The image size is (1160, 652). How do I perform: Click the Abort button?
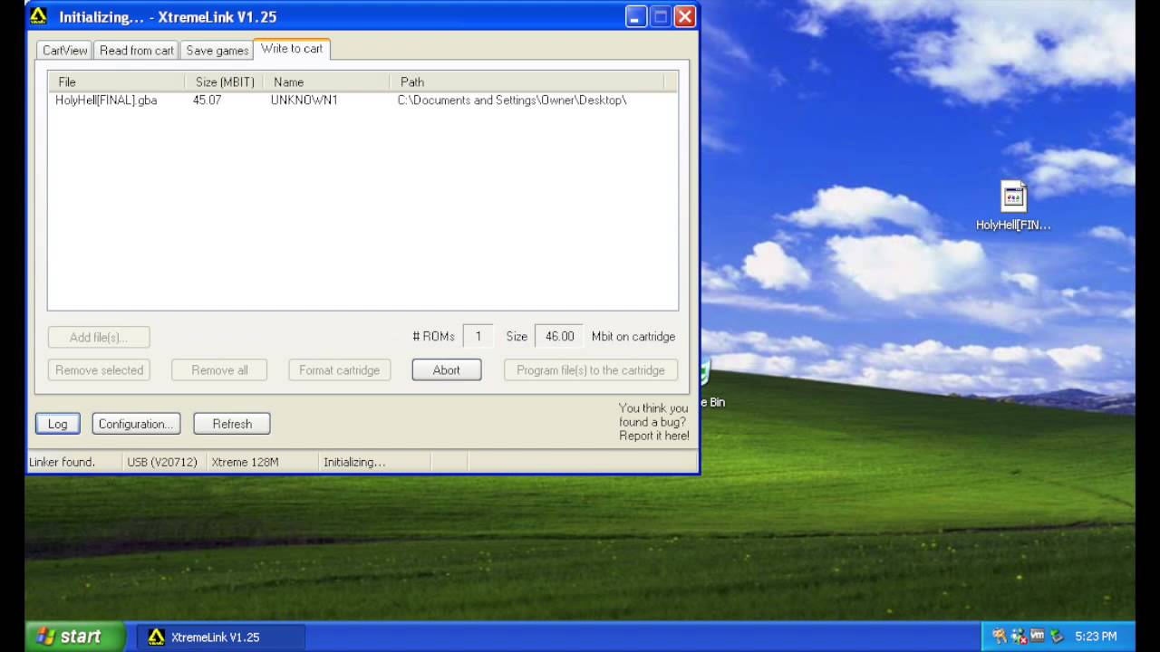tap(447, 369)
